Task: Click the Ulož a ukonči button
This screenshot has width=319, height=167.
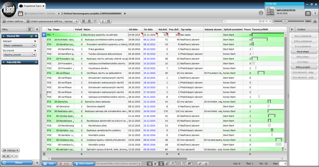Action: 84,164
